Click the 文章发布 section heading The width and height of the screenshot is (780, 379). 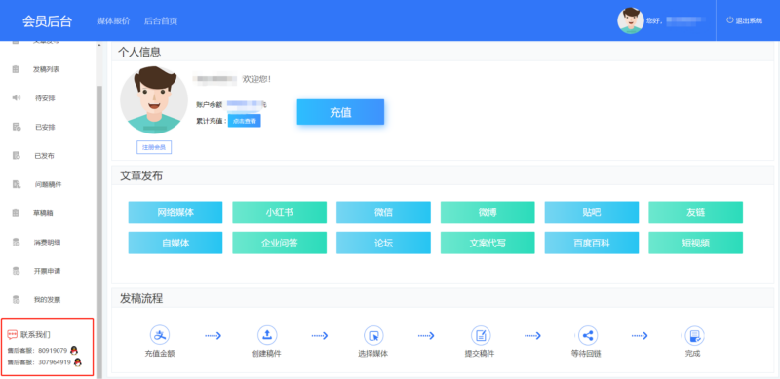click(x=141, y=175)
